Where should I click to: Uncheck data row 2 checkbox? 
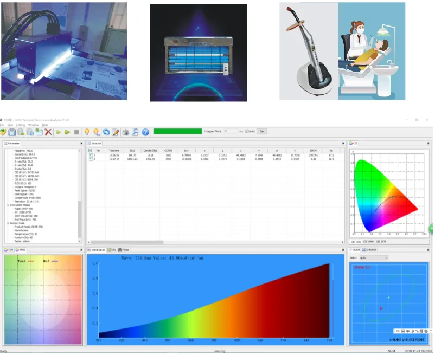pos(91,159)
